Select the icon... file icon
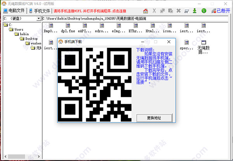Screen dimensions: 233x161 tap(170, 28)
